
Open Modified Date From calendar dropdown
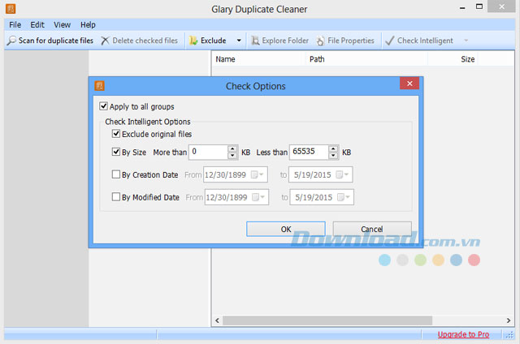click(x=258, y=197)
